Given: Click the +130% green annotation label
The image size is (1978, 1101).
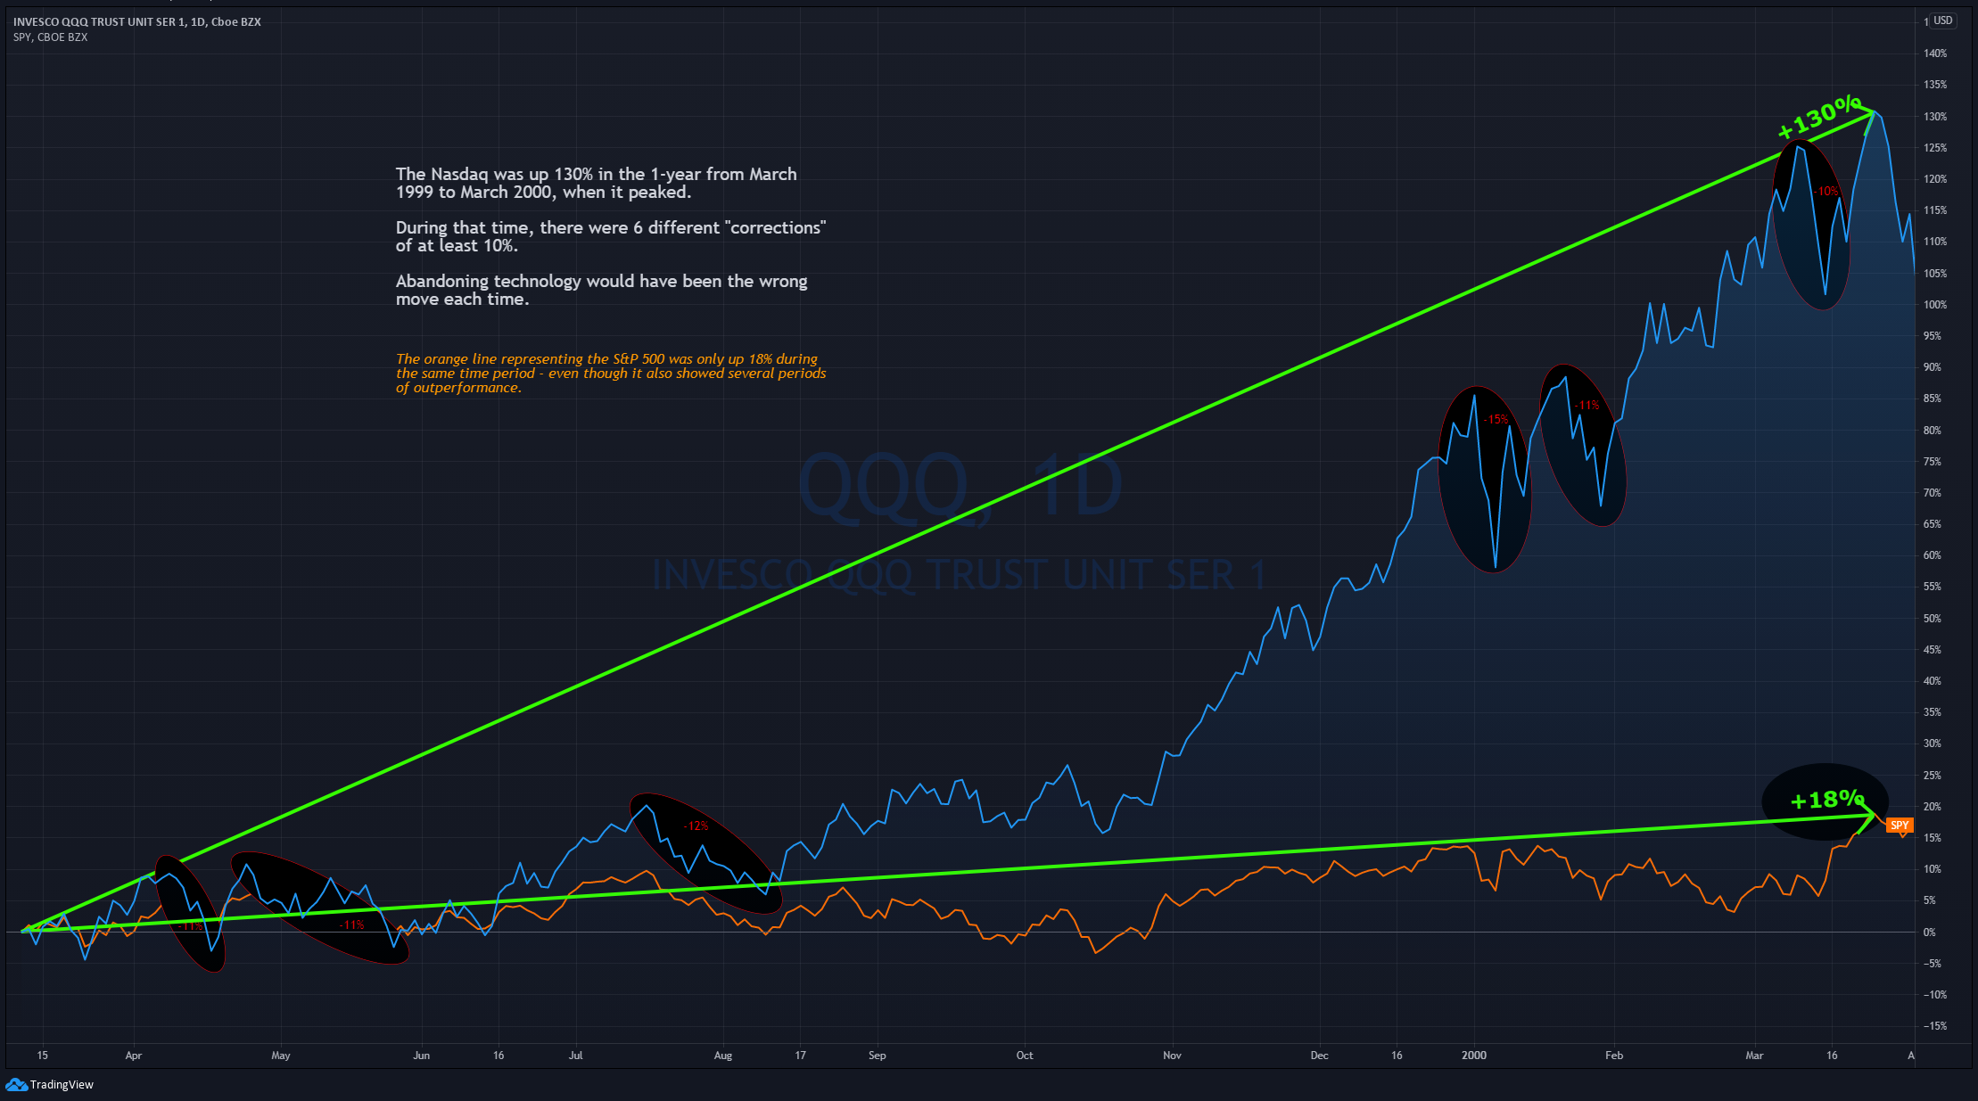Looking at the screenshot, I should pos(1819,118).
